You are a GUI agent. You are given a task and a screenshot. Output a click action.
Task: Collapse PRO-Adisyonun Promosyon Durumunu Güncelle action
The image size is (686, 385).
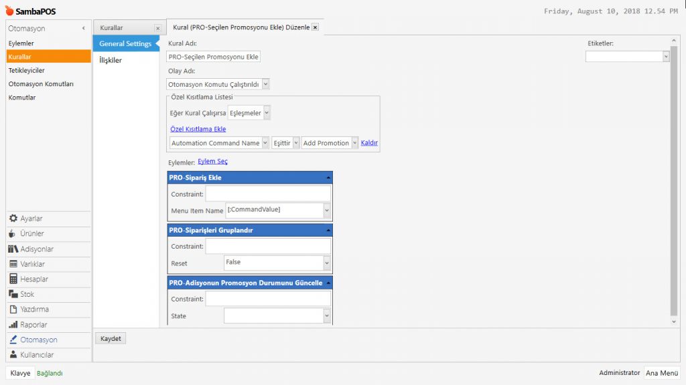coord(328,283)
